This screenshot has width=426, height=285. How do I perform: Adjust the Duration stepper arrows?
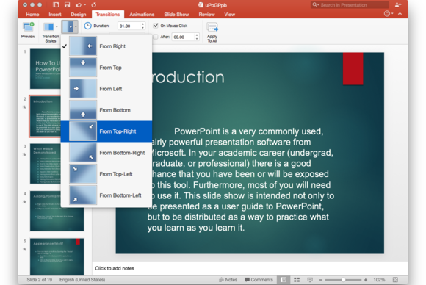(143, 26)
